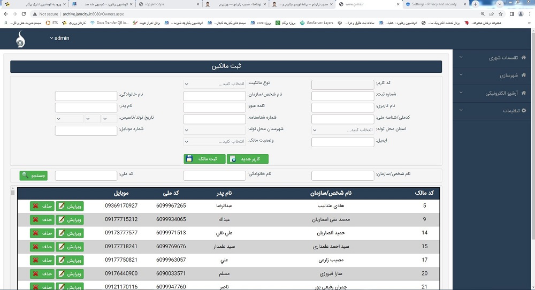Screen dimensions: 535x290
Task: Click national code 6099967265
Action: pos(171,206)
